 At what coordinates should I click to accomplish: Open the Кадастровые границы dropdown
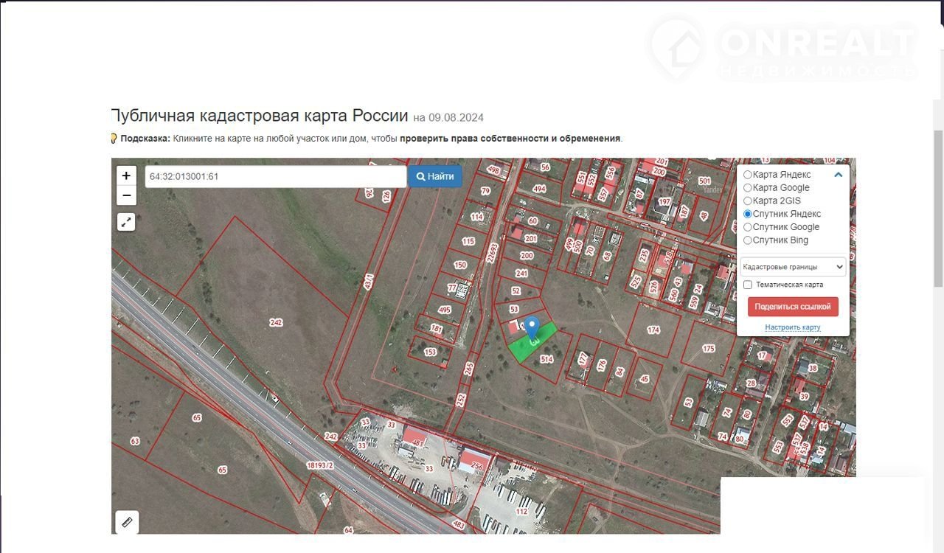[793, 267]
